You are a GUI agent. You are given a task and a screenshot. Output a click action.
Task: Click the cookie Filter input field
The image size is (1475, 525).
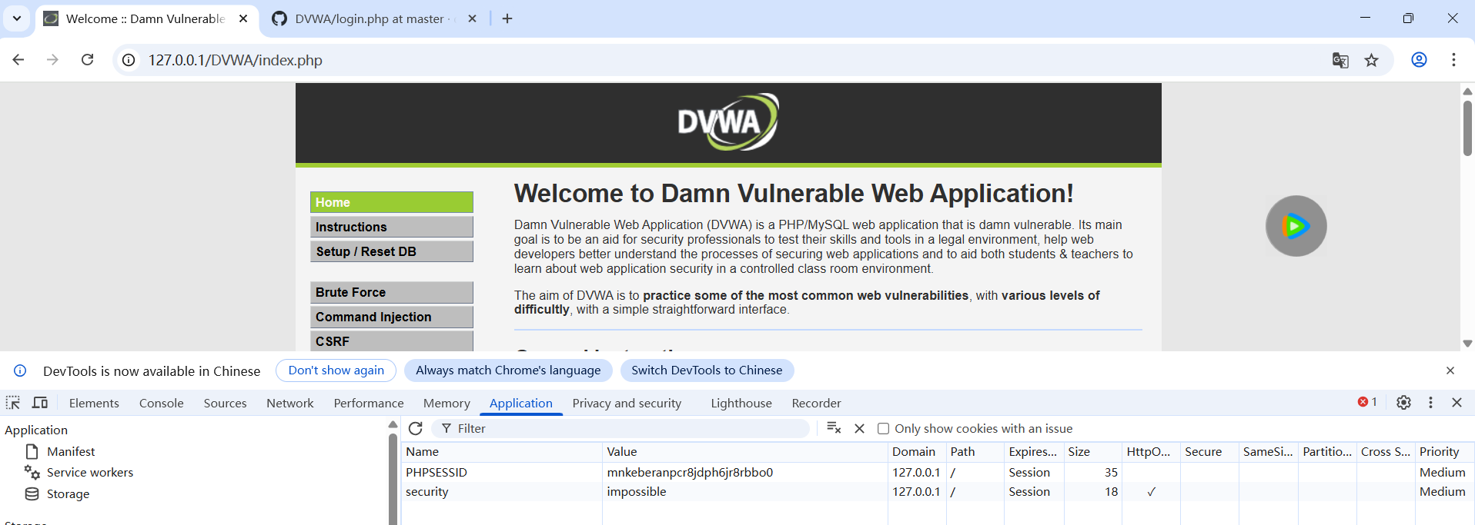click(621, 428)
